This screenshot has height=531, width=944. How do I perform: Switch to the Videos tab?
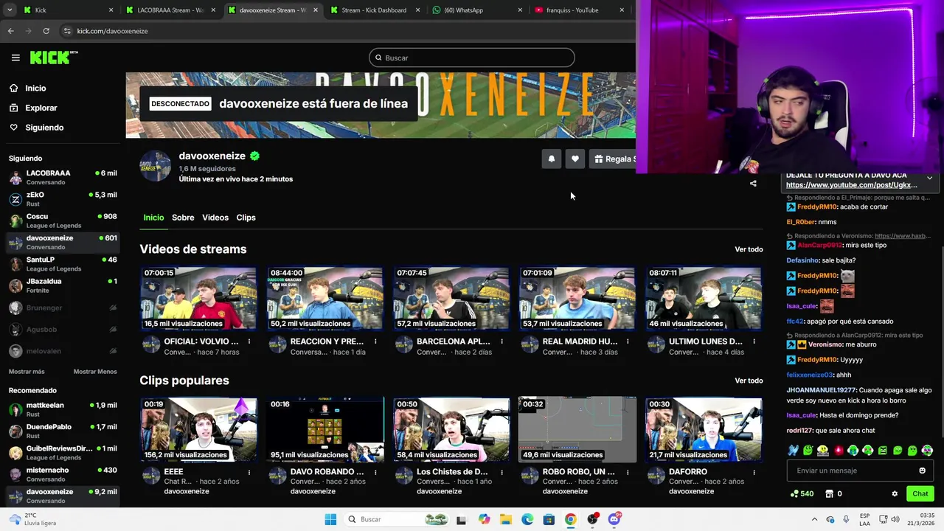point(215,218)
